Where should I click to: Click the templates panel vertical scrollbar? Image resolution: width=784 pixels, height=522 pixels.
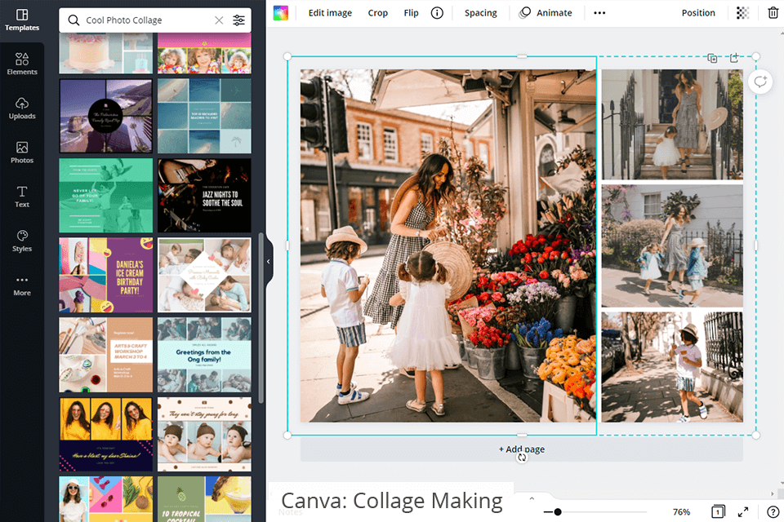pyautogui.click(x=261, y=318)
